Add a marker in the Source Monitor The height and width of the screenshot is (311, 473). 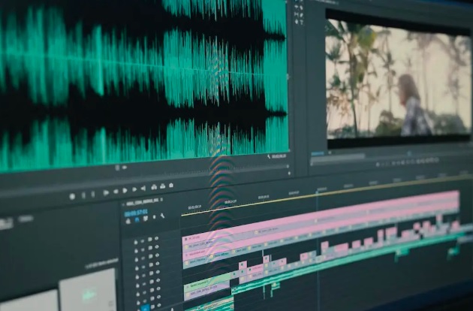72,197
